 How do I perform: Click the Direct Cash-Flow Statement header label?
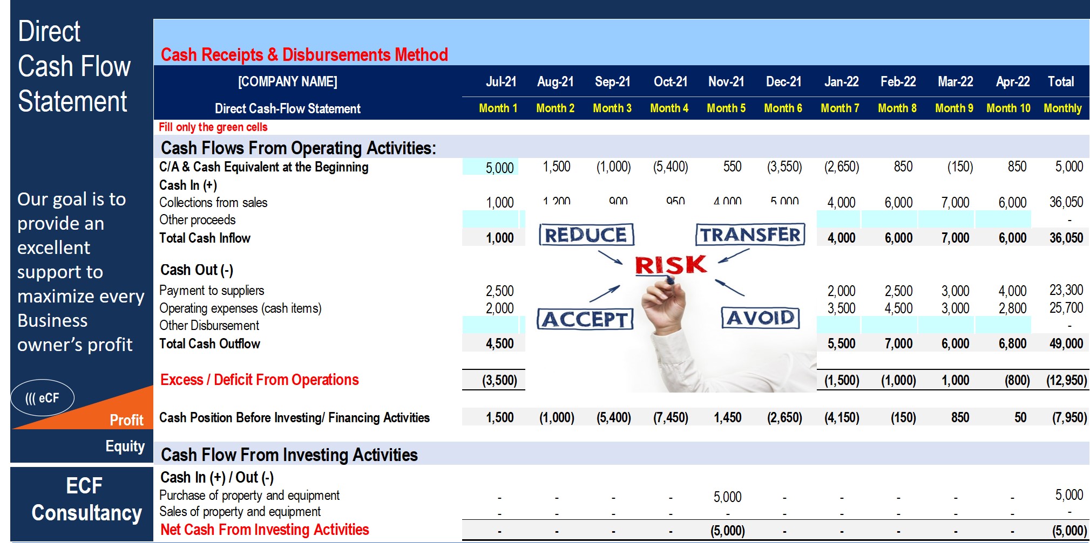[x=288, y=108]
